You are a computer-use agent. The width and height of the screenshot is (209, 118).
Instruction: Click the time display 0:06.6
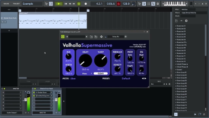pyautogui.click(x=111, y=4)
